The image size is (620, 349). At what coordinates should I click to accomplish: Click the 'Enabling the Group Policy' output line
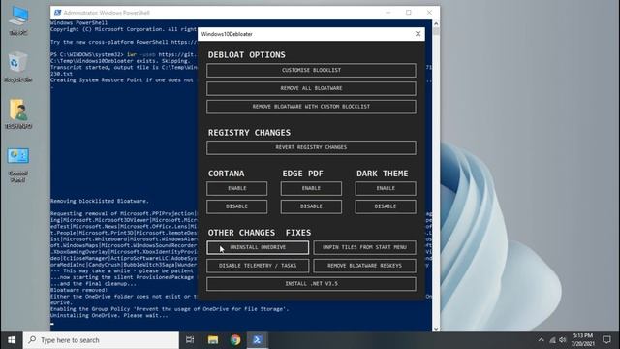170,309
